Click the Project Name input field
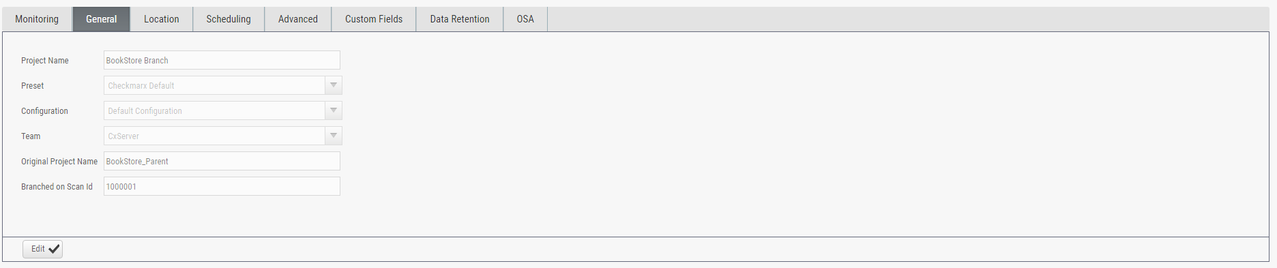The image size is (1277, 268). [222, 60]
